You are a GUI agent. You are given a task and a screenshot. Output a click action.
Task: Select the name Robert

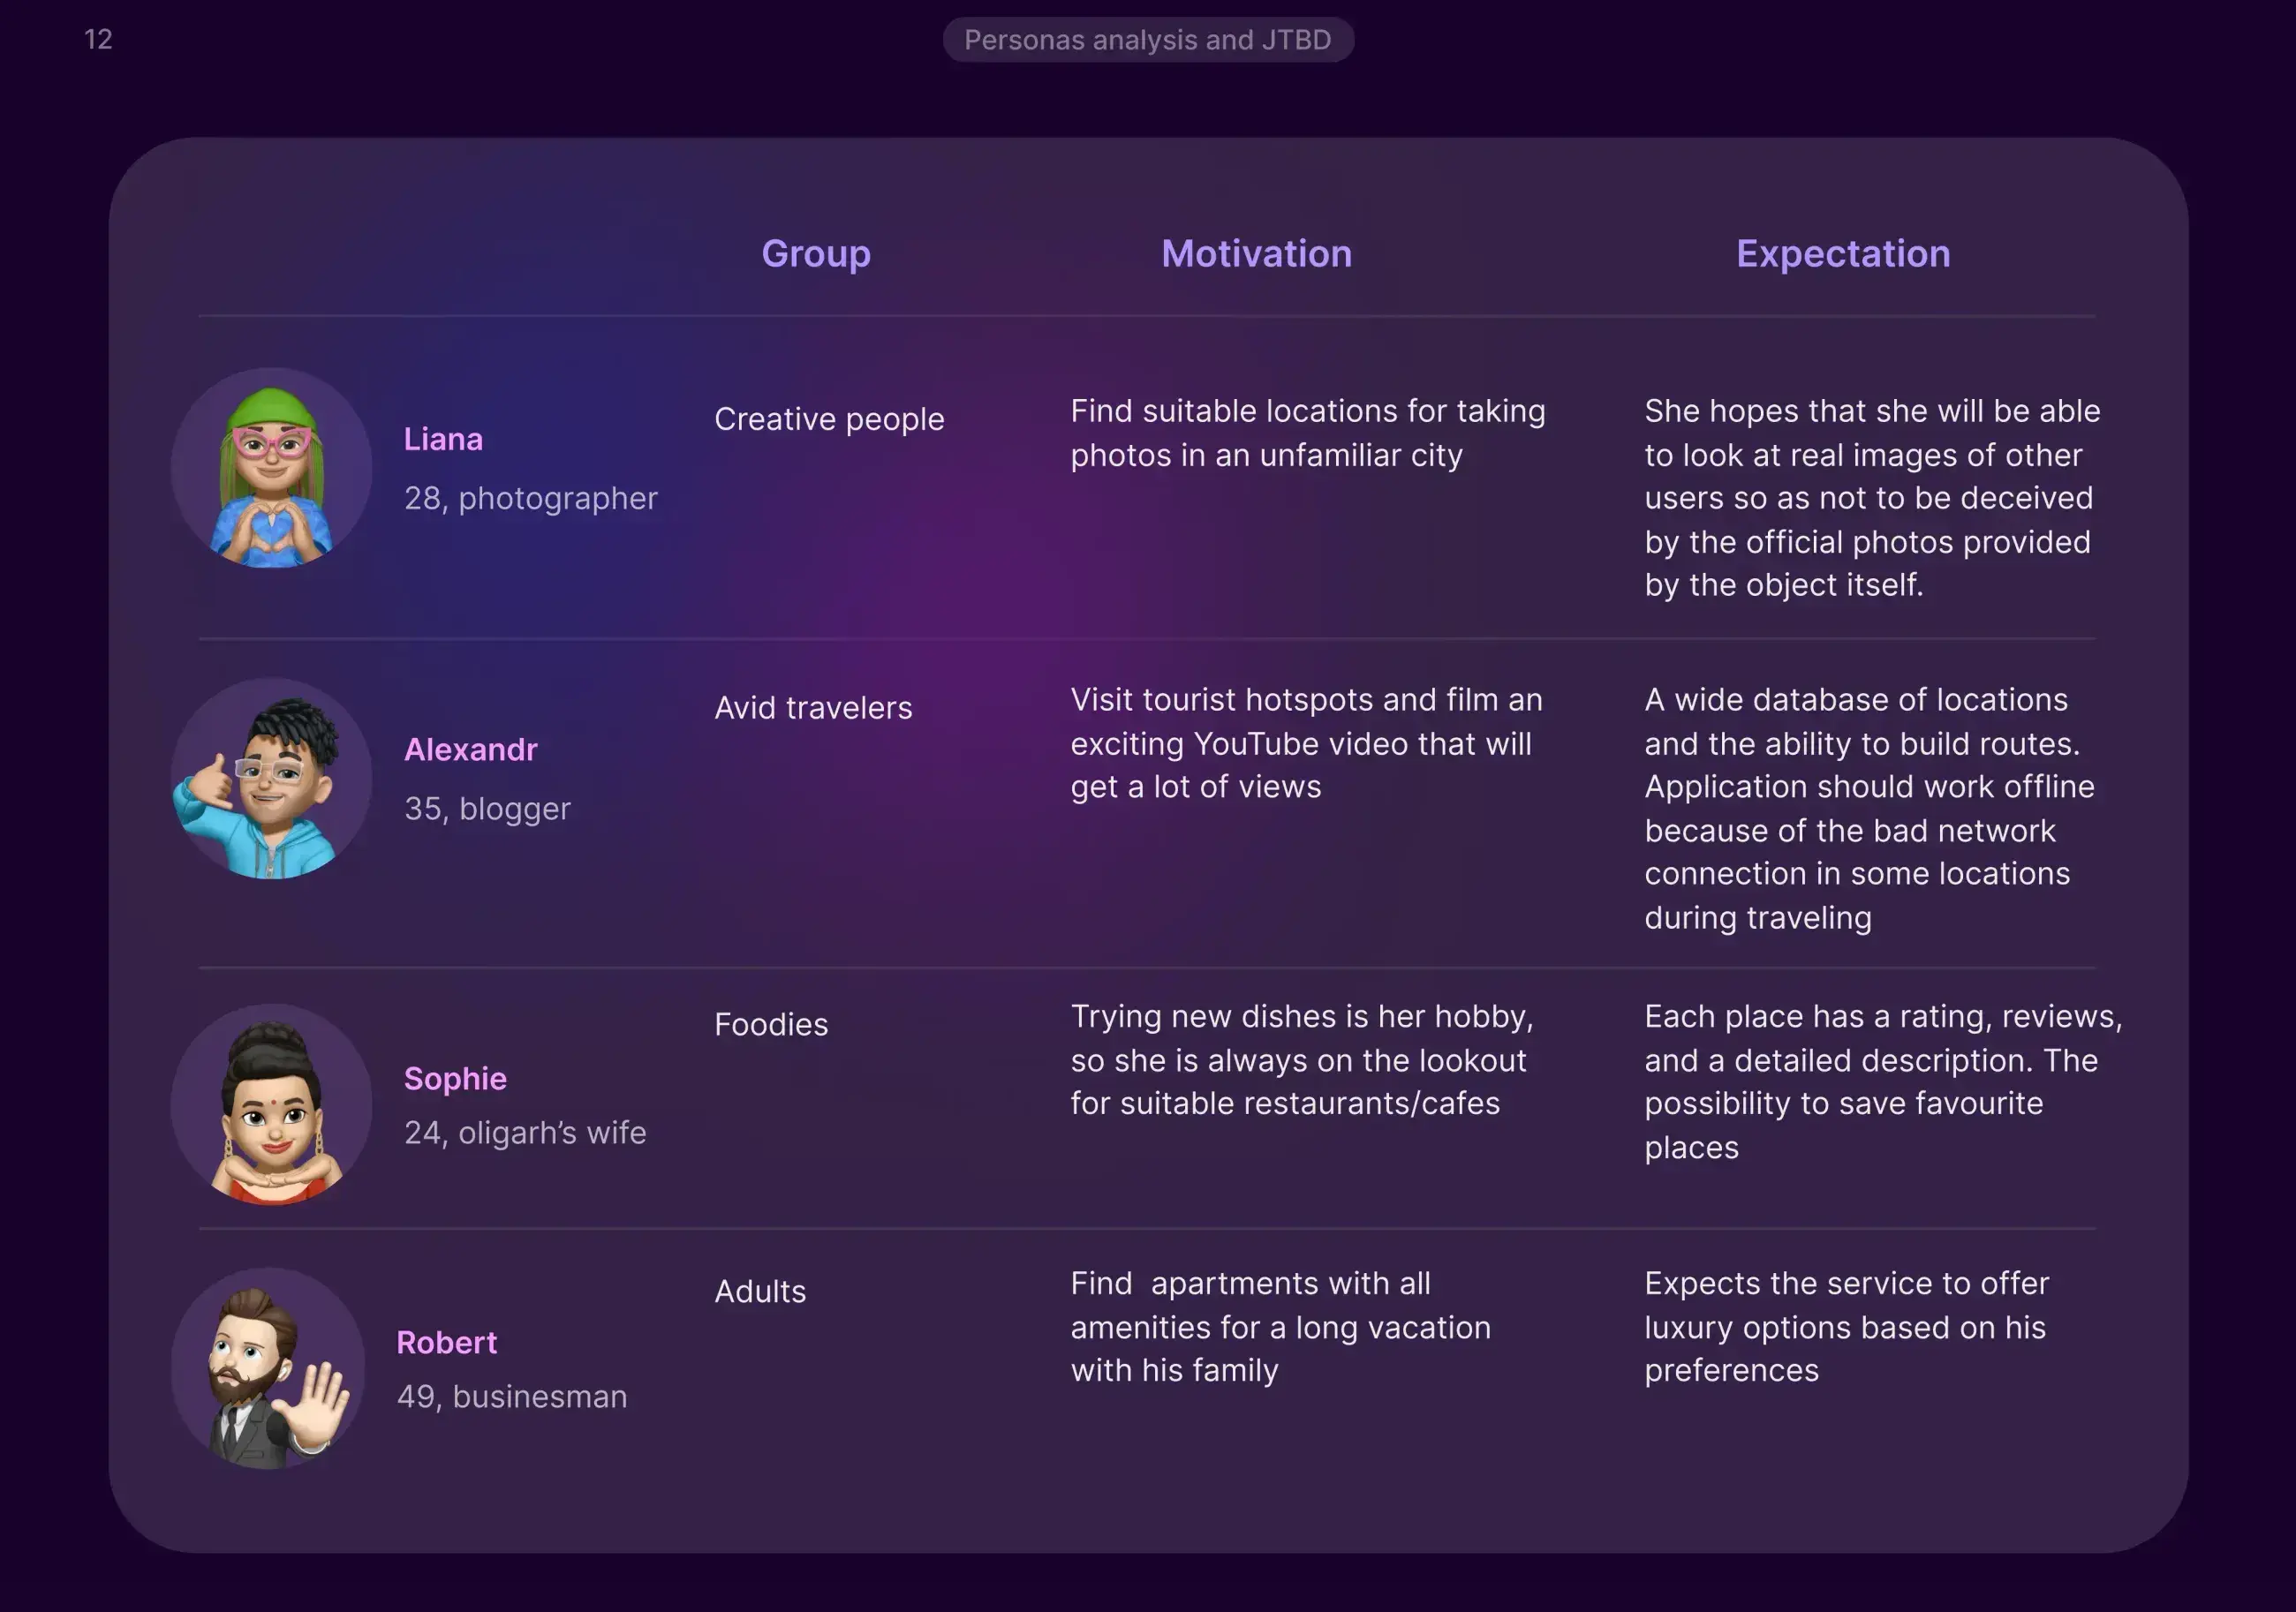click(x=446, y=1342)
